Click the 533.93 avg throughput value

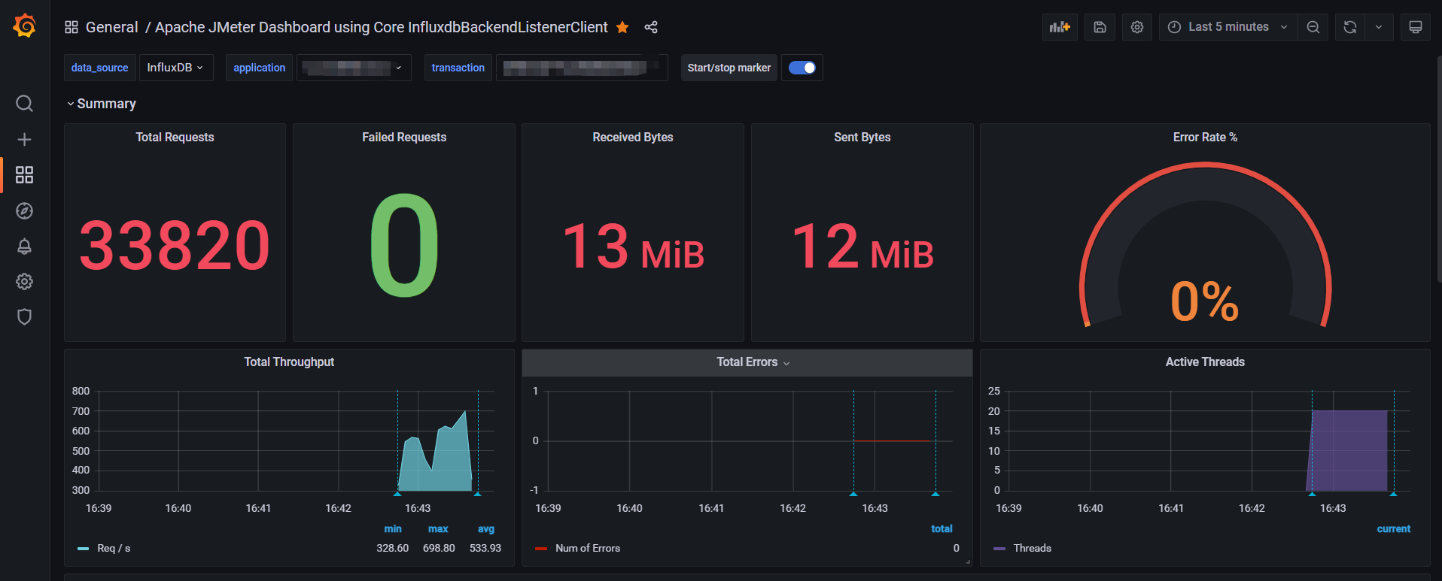point(485,548)
